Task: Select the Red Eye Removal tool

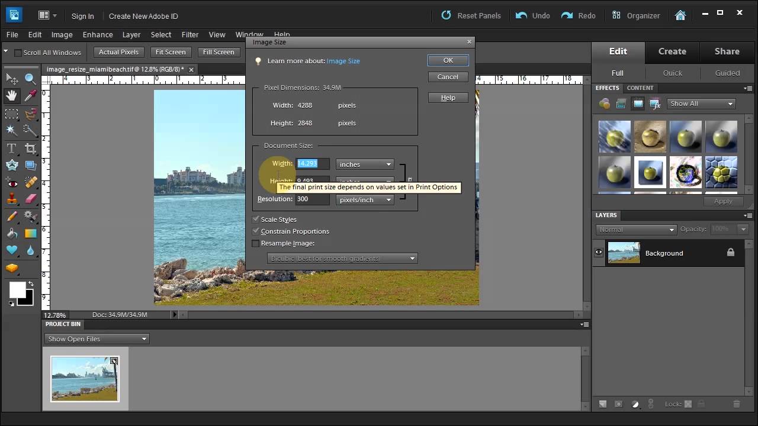Action: point(12,182)
